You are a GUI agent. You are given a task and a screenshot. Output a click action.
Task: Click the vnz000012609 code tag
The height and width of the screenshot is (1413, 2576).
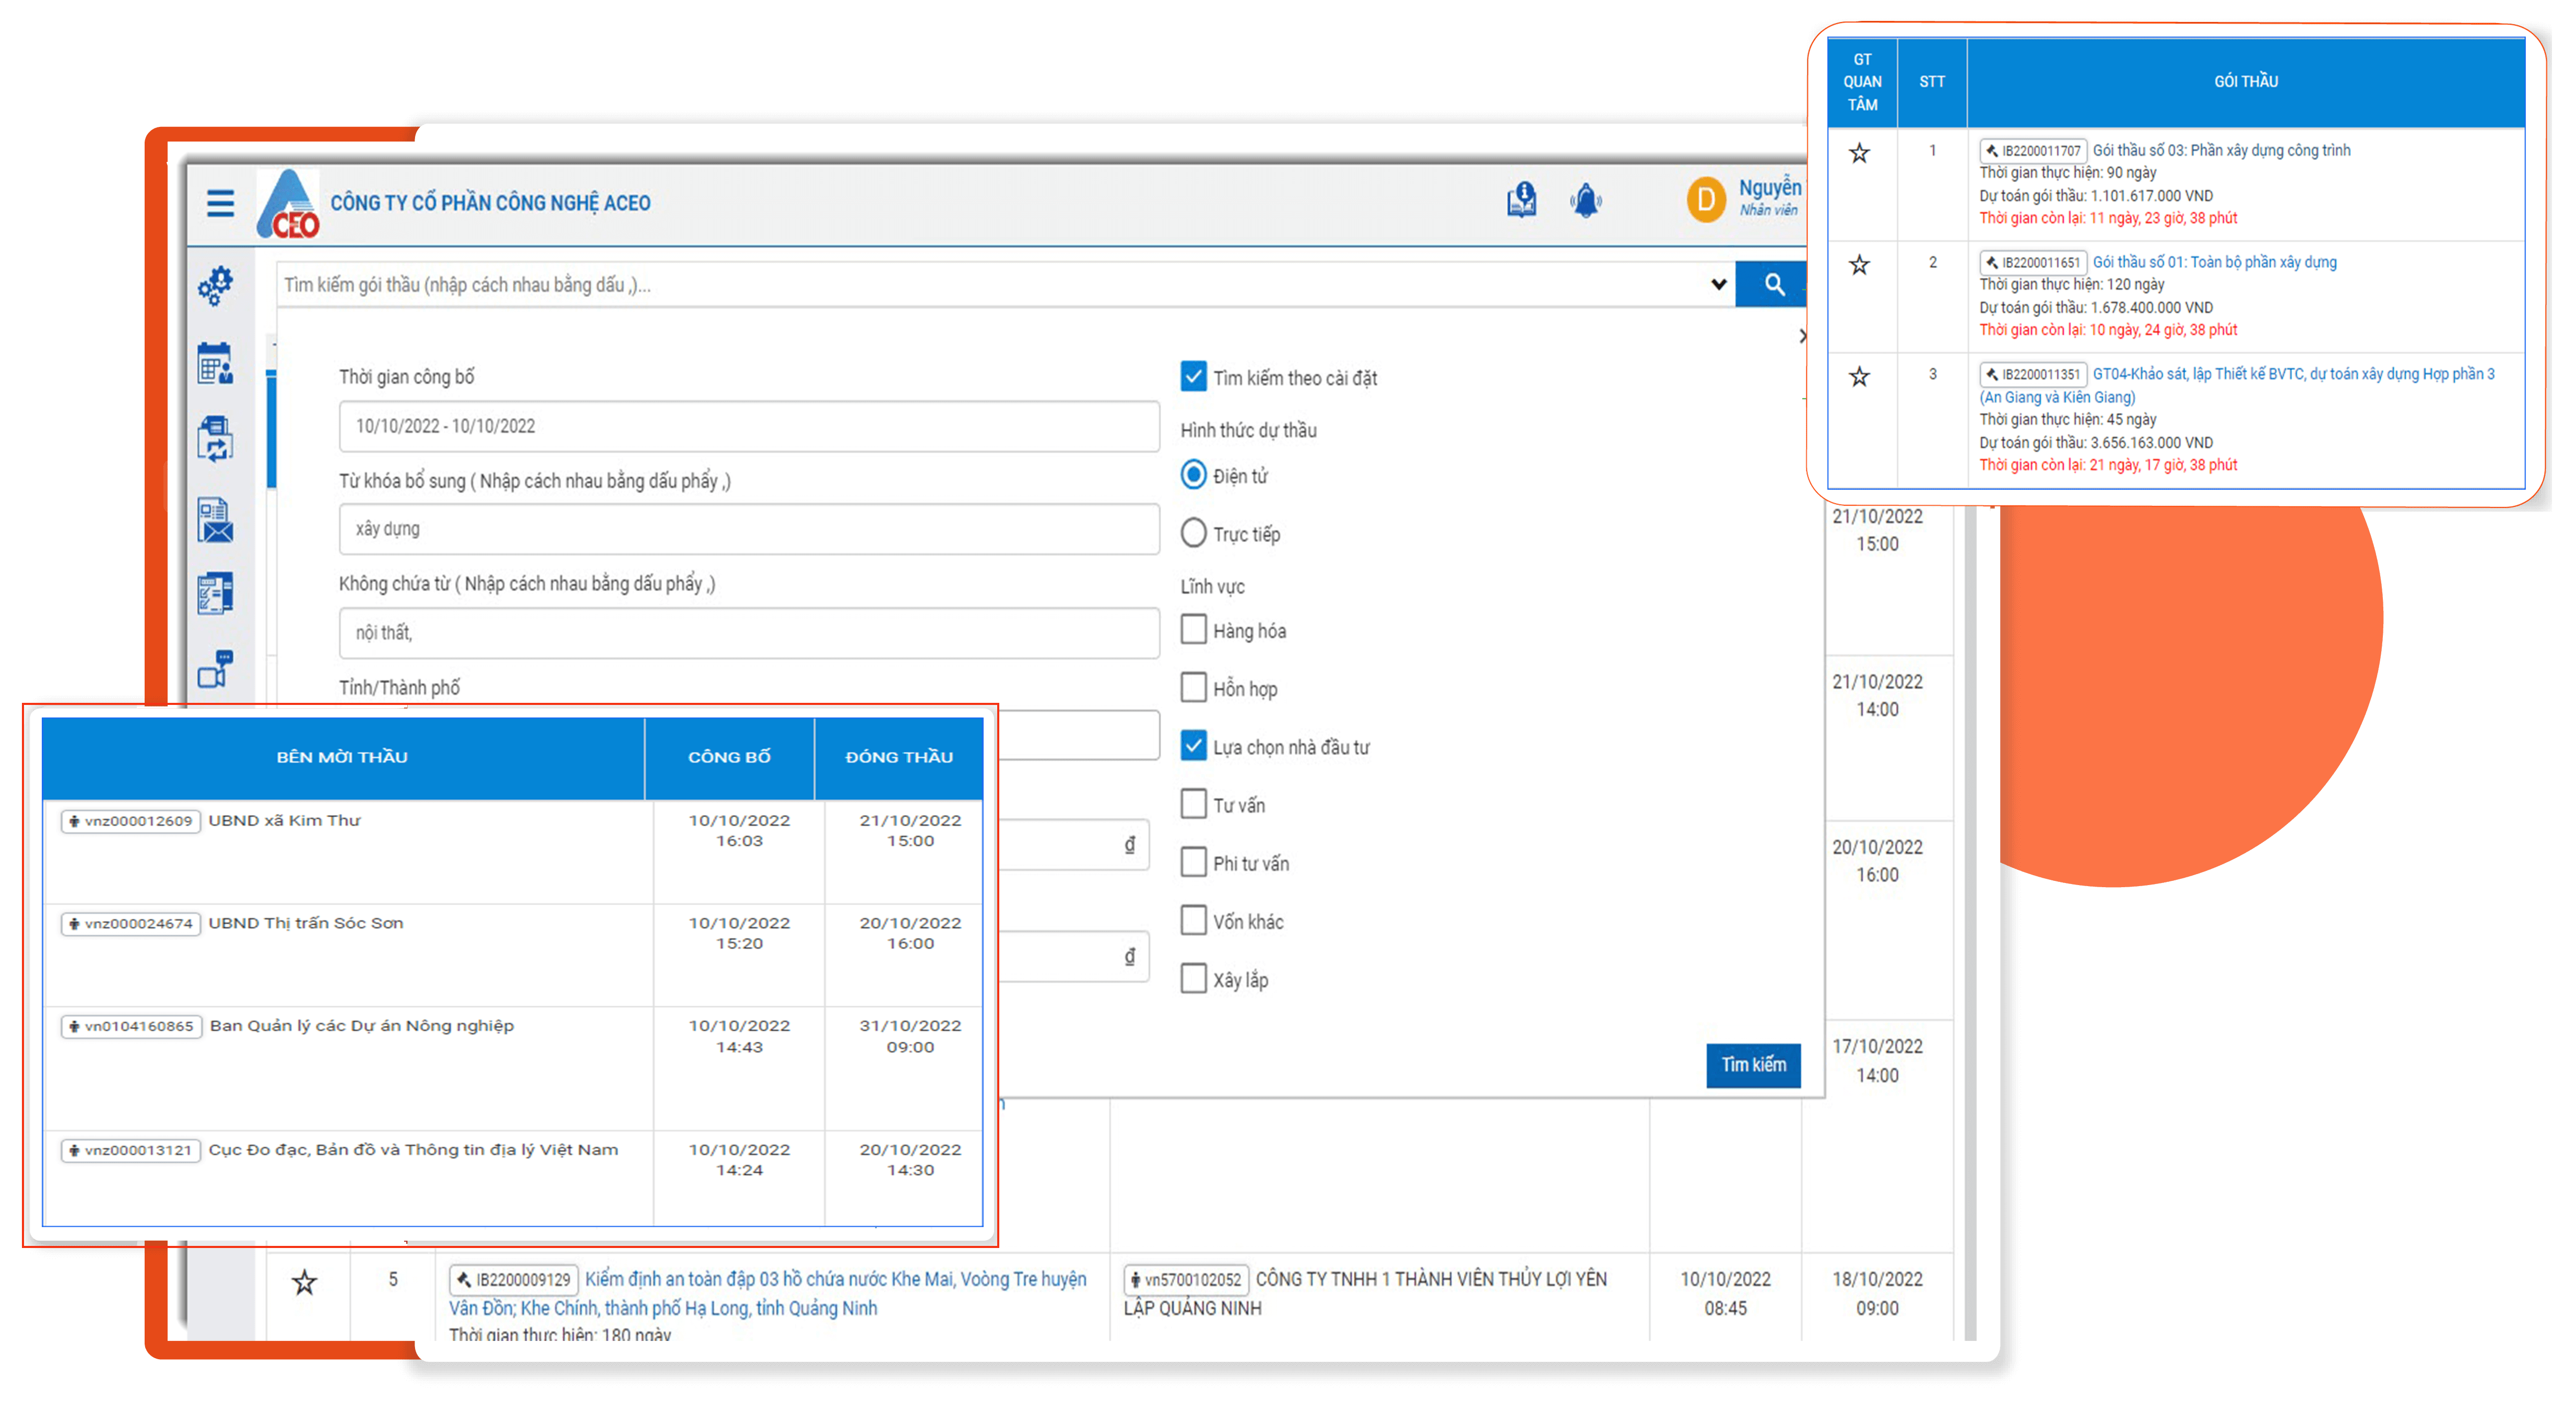coord(131,822)
